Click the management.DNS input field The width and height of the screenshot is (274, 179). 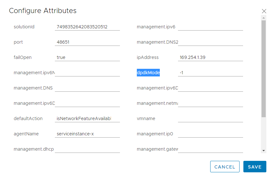[x=87, y=88]
